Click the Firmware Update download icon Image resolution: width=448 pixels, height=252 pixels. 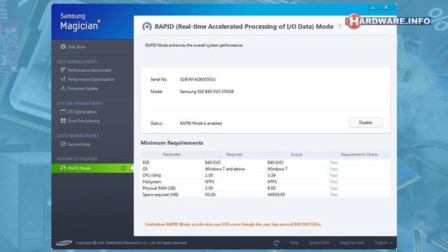click(63, 88)
